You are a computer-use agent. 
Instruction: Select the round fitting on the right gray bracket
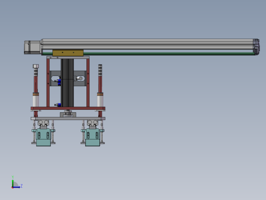click(80, 78)
